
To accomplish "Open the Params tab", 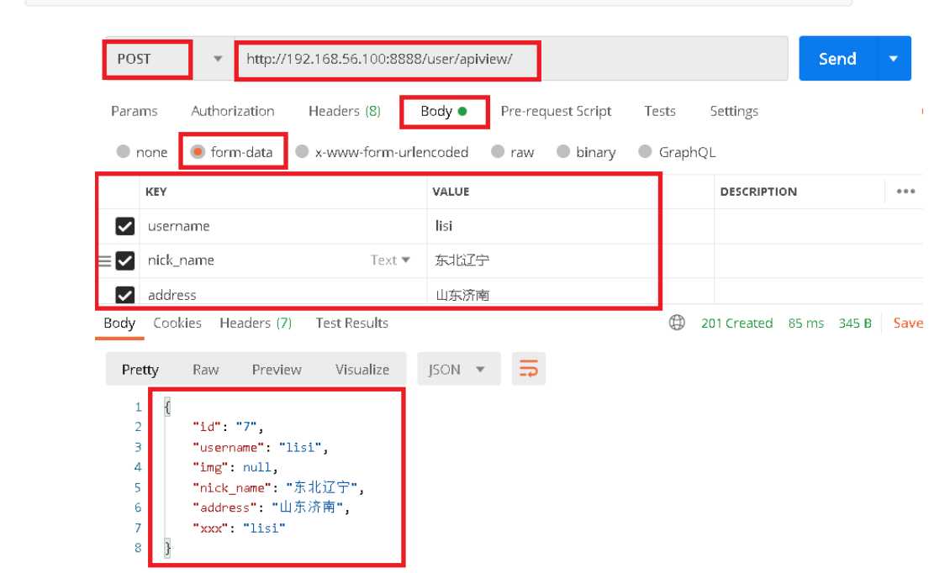I will pyautogui.click(x=134, y=112).
